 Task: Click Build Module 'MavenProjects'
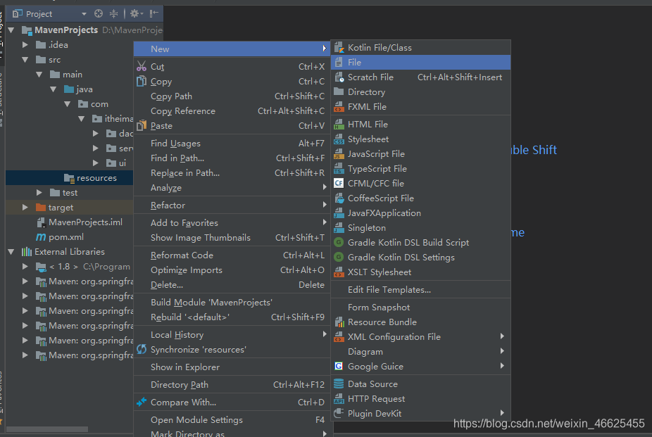[x=232, y=303]
